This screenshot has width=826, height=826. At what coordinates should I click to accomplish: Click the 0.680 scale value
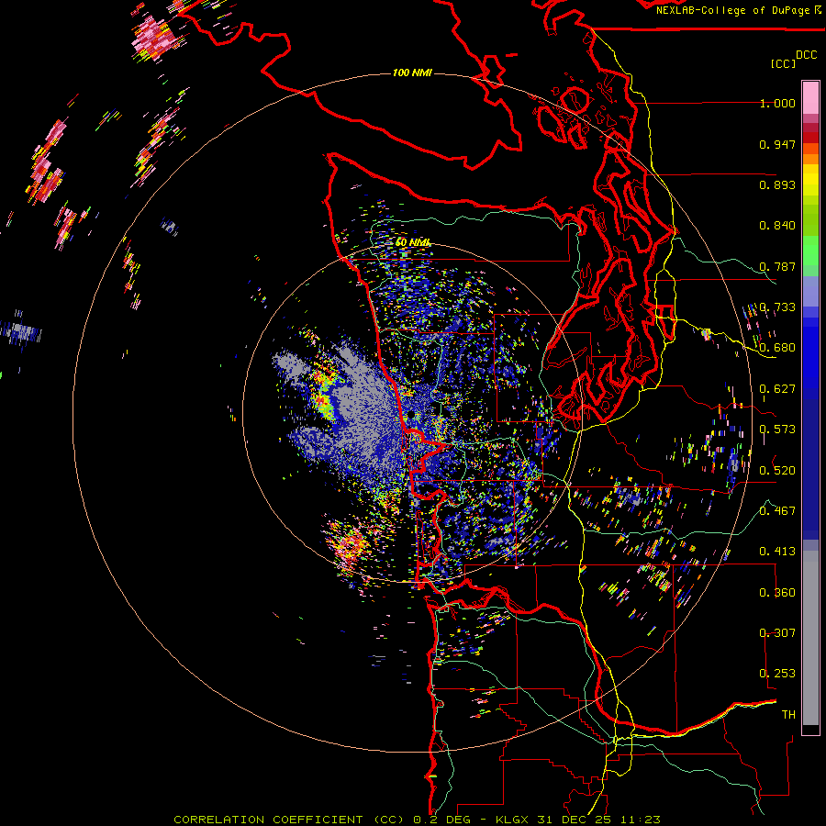click(x=777, y=348)
